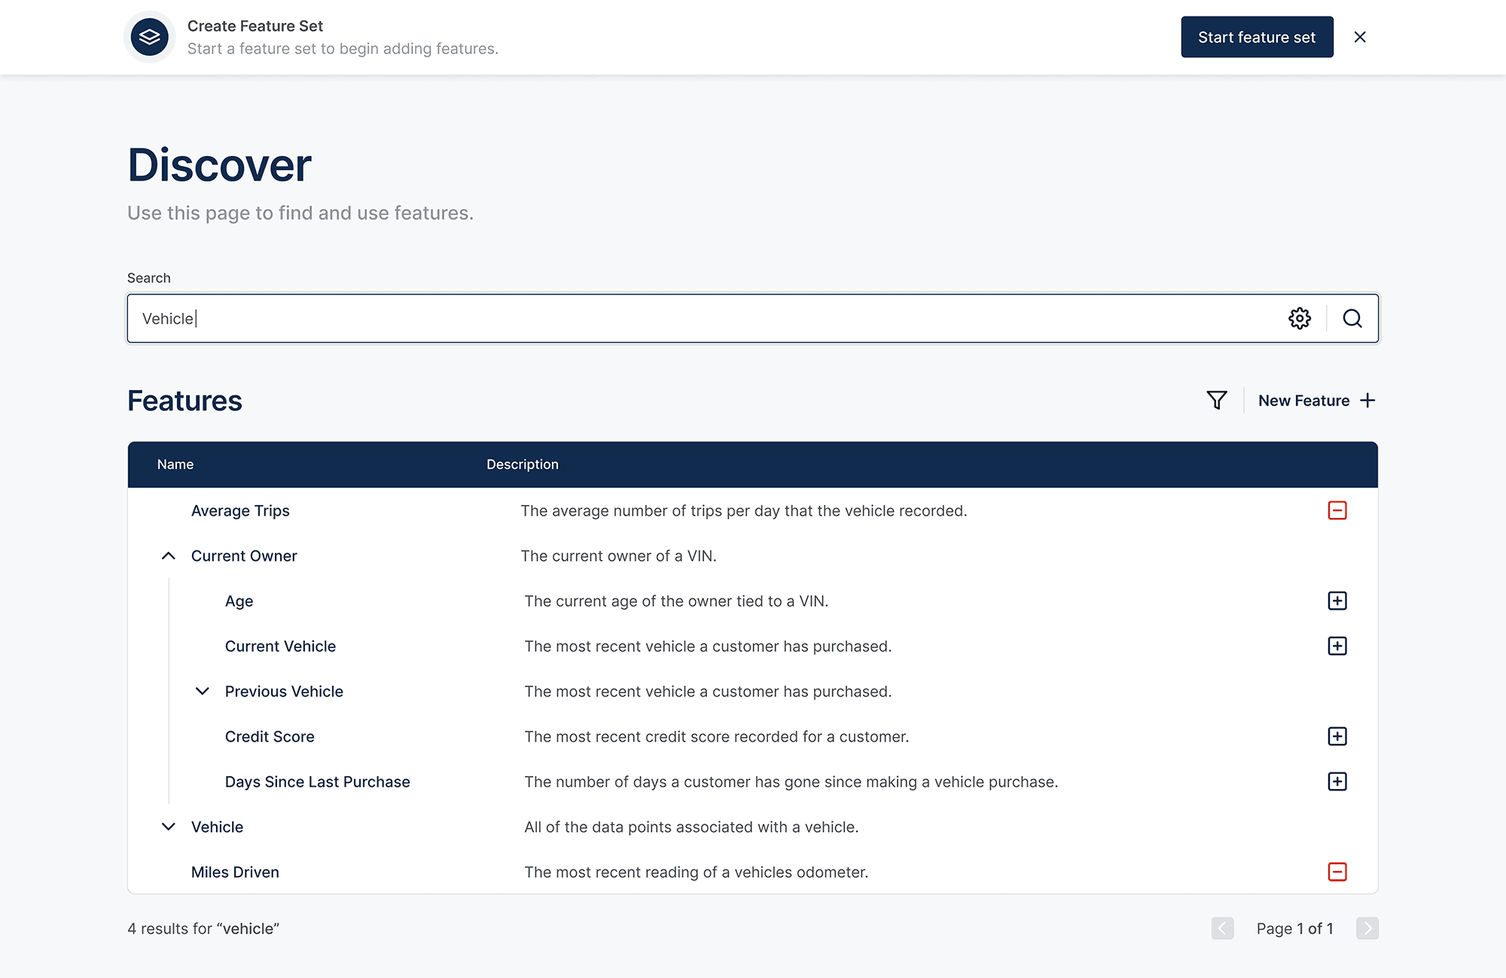This screenshot has width=1506, height=978.
Task: Click the New Feature button
Action: point(1316,401)
